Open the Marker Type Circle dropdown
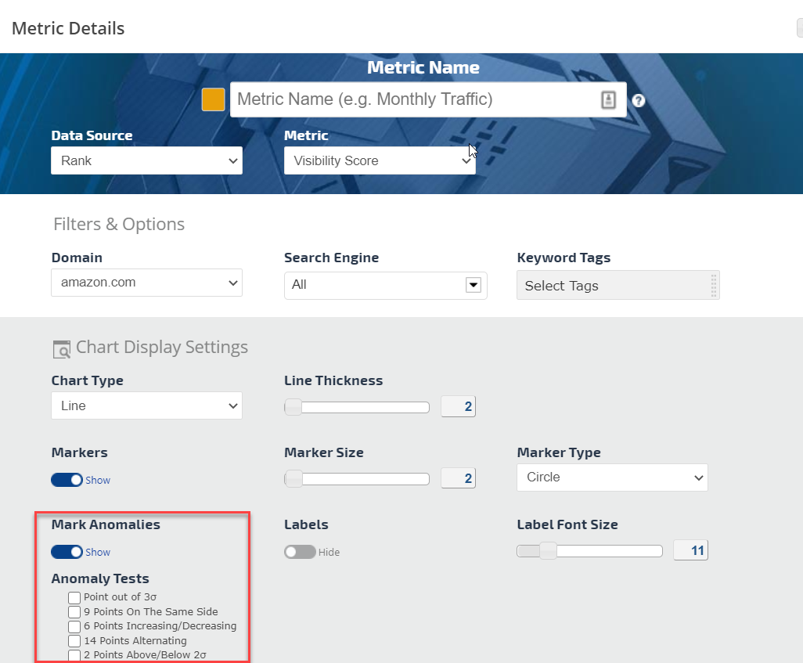803x663 pixels. 612,477
